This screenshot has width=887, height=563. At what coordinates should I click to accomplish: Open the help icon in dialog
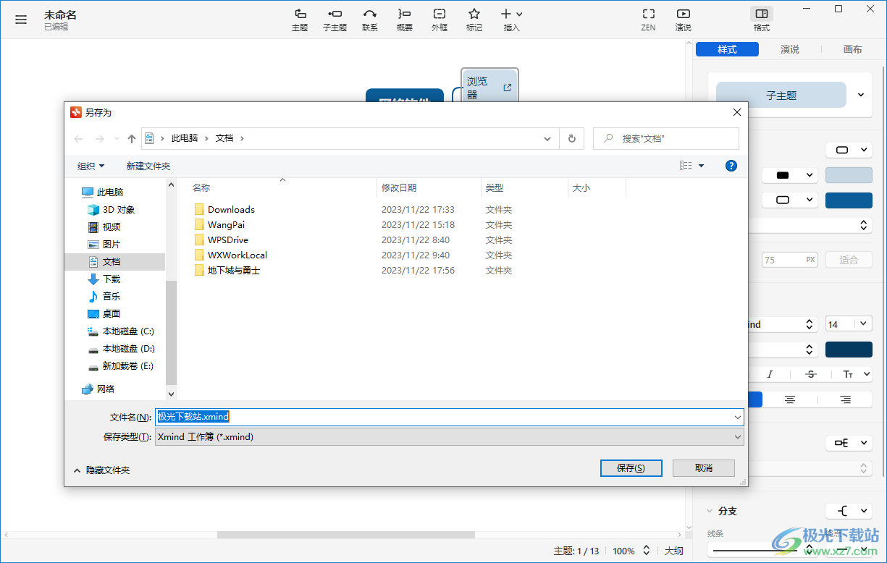(x=731, y=166)
